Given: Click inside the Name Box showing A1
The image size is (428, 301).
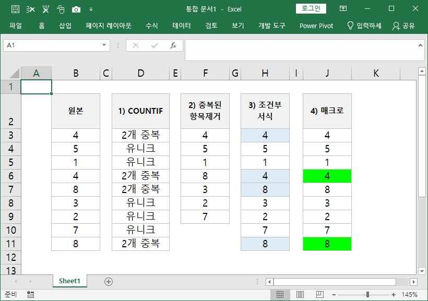Looking at the screenshot, I should (x=52, y=45).
